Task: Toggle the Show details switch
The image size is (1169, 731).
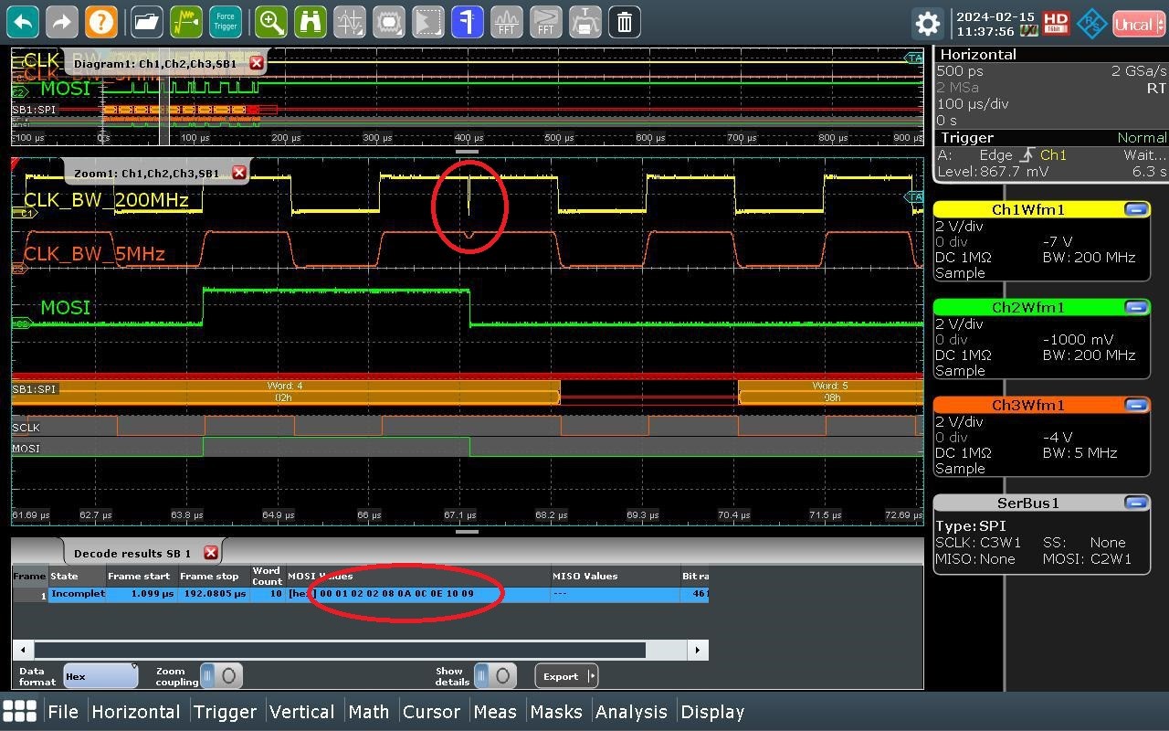Action: pos(495,676)
